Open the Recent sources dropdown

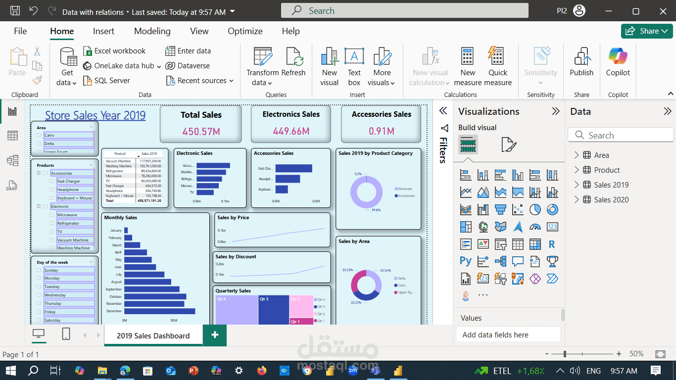tap(199, 81)
